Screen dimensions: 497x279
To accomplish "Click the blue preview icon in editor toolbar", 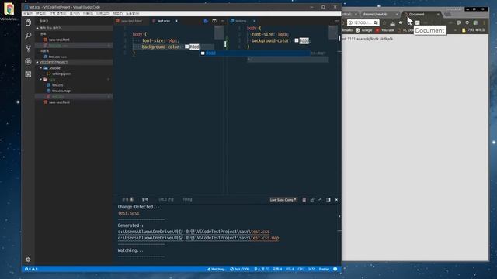I will 206,21.
